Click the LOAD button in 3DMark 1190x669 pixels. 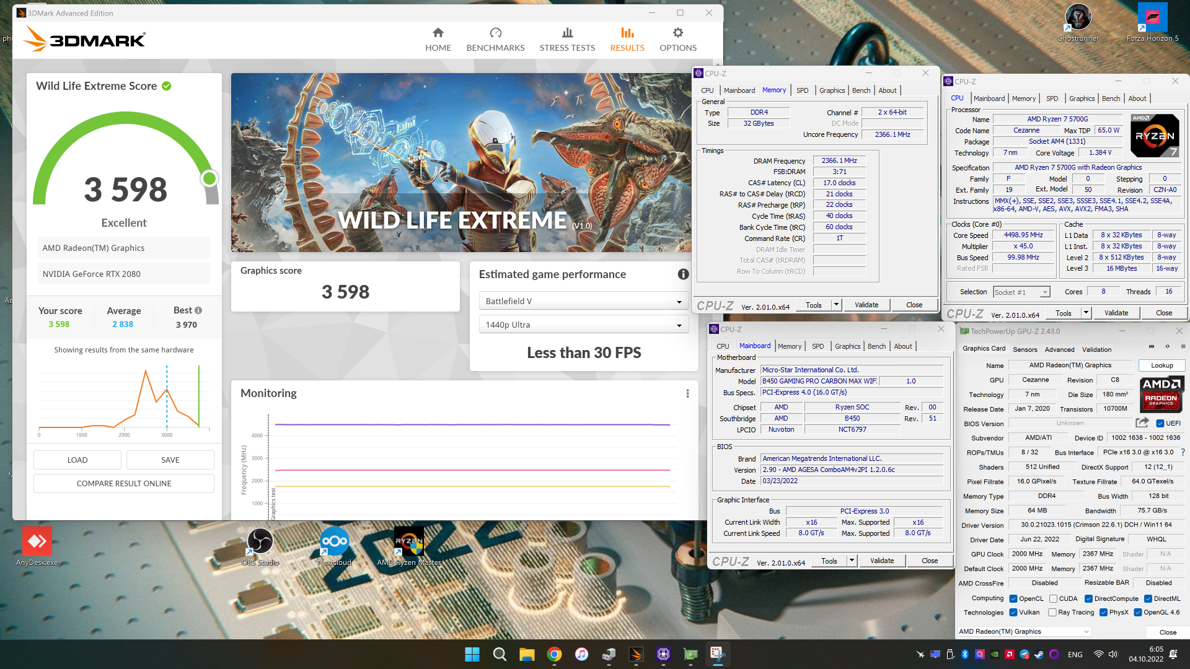point(77,460)
